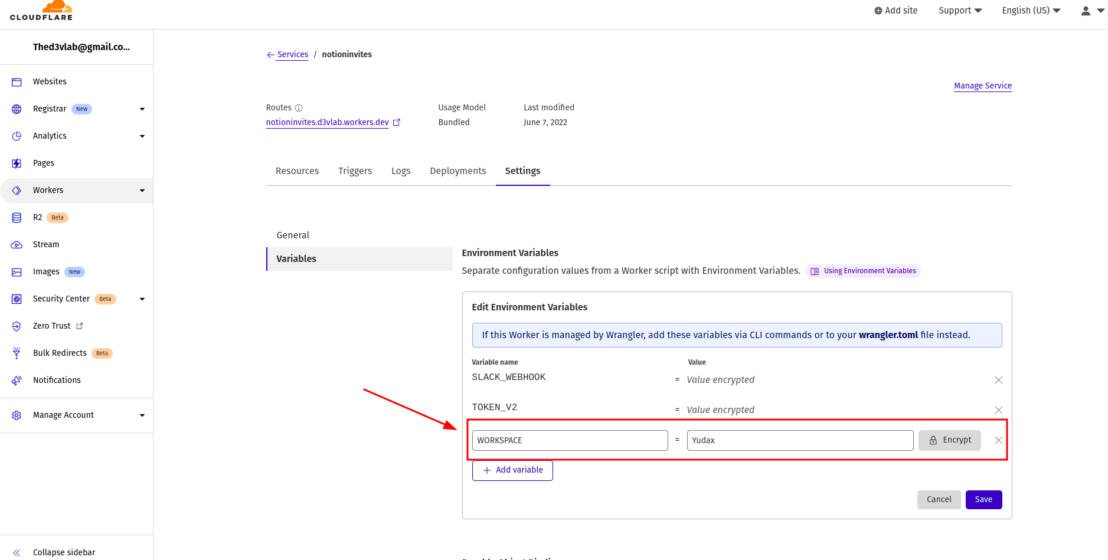Click the Services breadcrumb link

293,54
